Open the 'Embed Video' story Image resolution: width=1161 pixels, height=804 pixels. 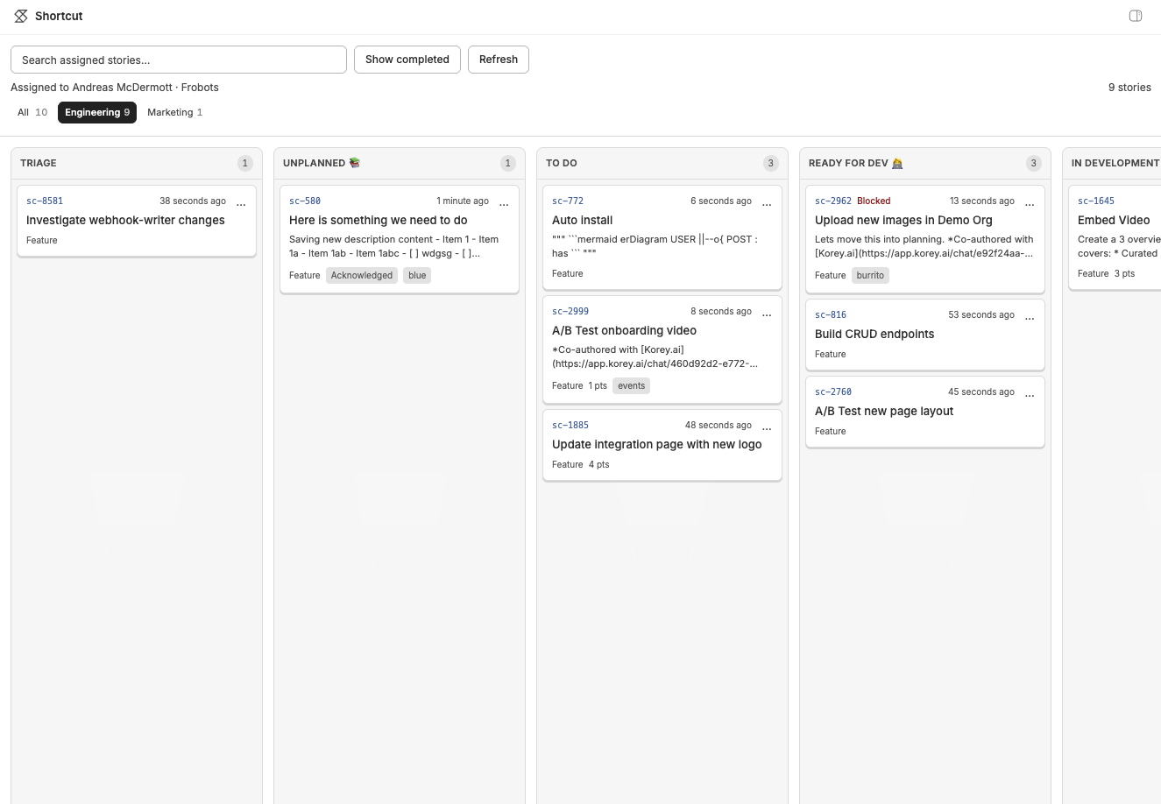tap(1114, 220)
